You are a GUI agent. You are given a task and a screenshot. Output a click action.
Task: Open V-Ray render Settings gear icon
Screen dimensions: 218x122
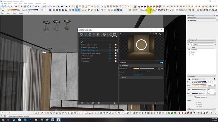tap(104, 34)
